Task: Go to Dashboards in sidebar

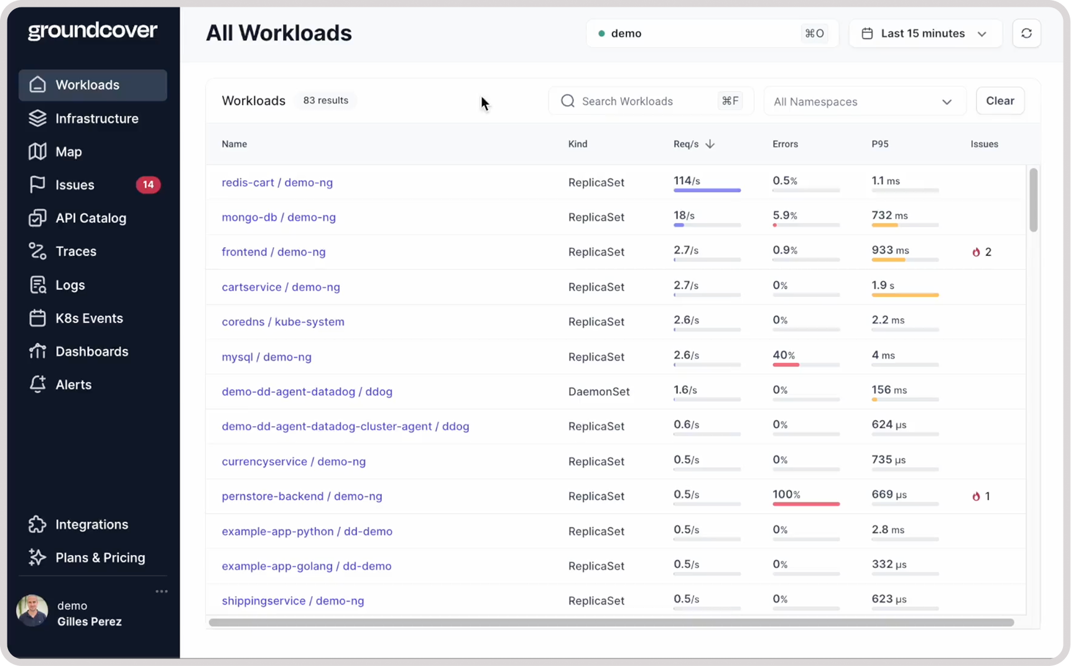Action: 93,351
